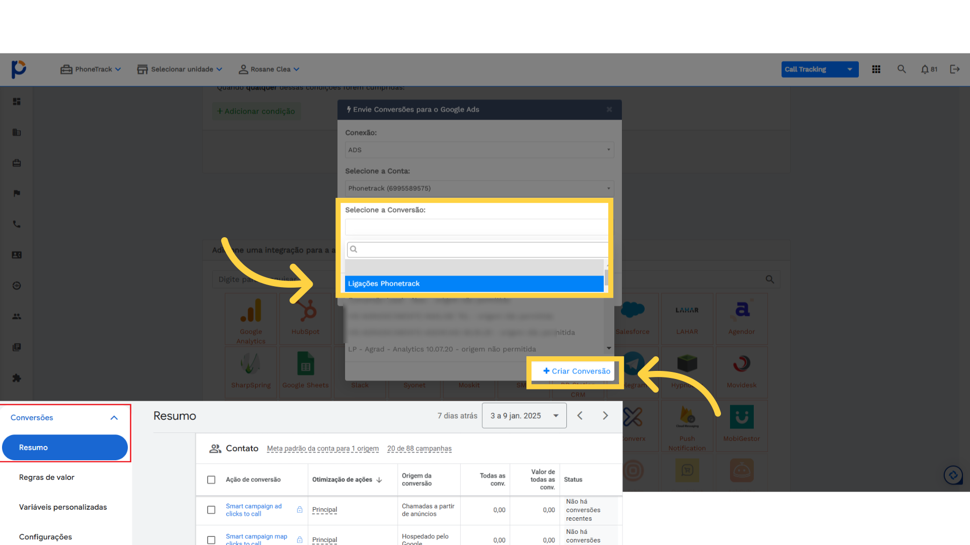Click the briefcase icon in left sidebar
970x545 pixels.
17,163
